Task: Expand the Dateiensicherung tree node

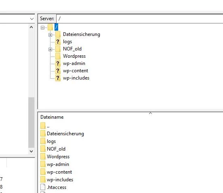Action: click(50, 35)
